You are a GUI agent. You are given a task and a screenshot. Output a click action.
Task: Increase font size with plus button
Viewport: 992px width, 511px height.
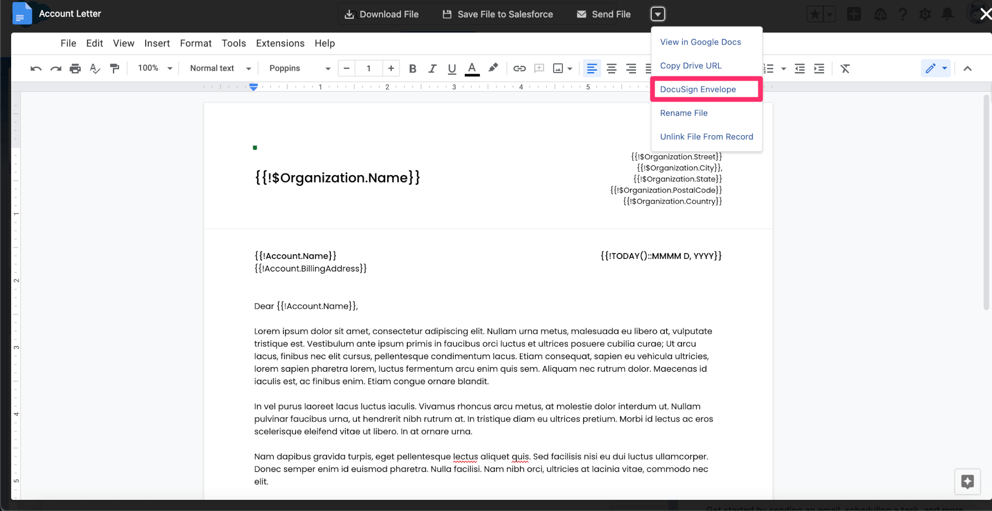coord(391,68)
